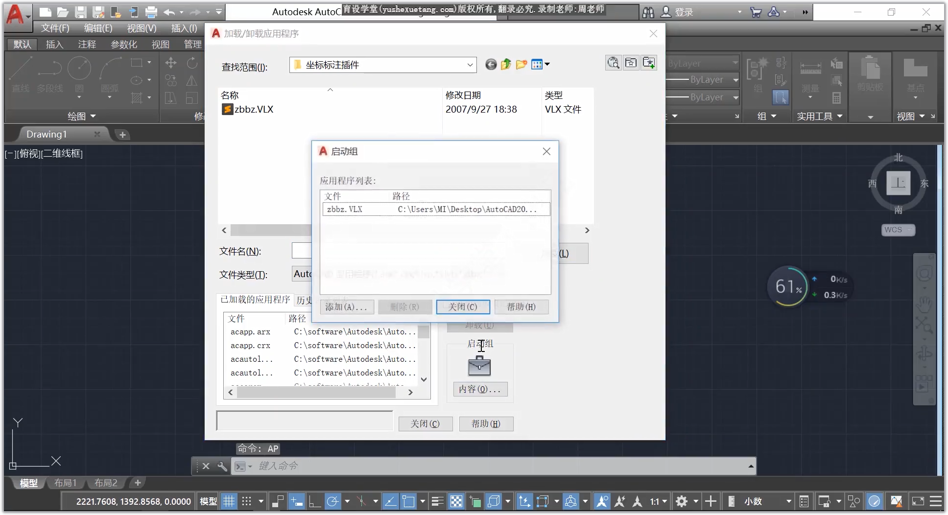Click Close (关闭) button in Startup Suite dialog
This screenshot has height=515, width=948.
(x=463, y=307)
